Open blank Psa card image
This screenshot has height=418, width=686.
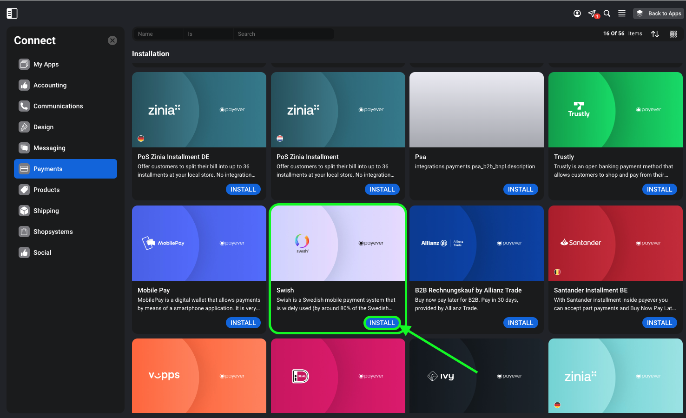tap(476, 110)
